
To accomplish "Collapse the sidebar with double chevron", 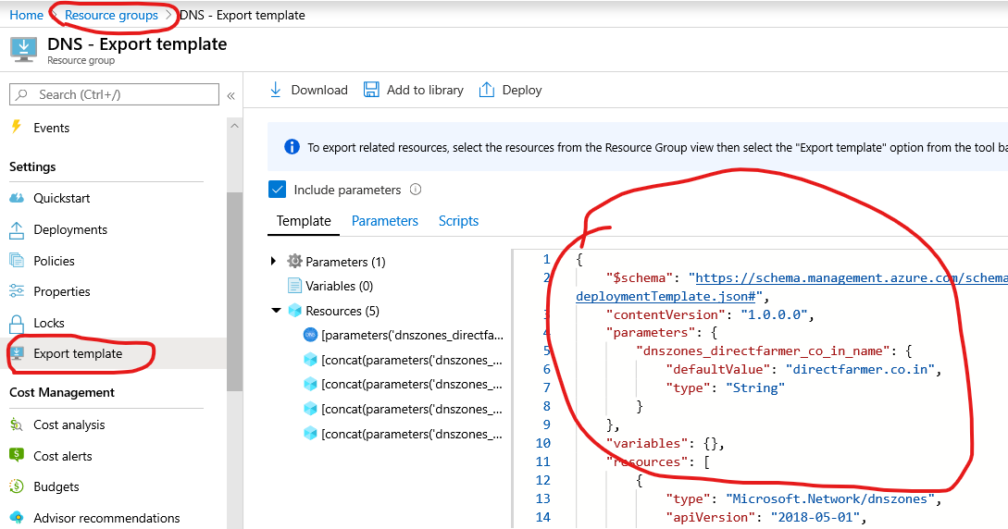I will pyautogui.click(x=230, y=95).
